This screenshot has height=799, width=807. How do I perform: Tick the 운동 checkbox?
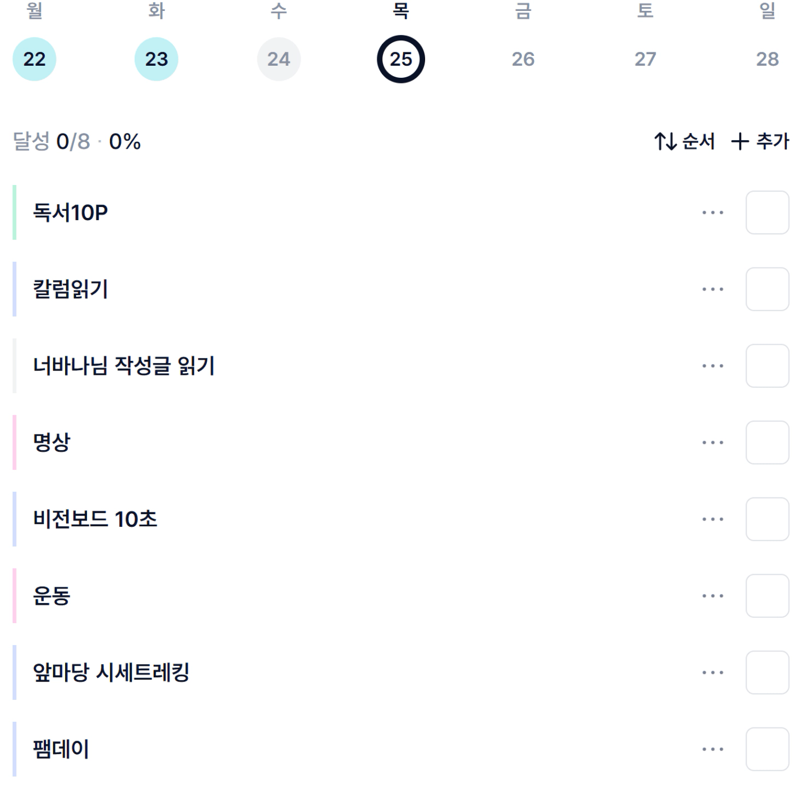pyautogui.click(x=767, y=596)
